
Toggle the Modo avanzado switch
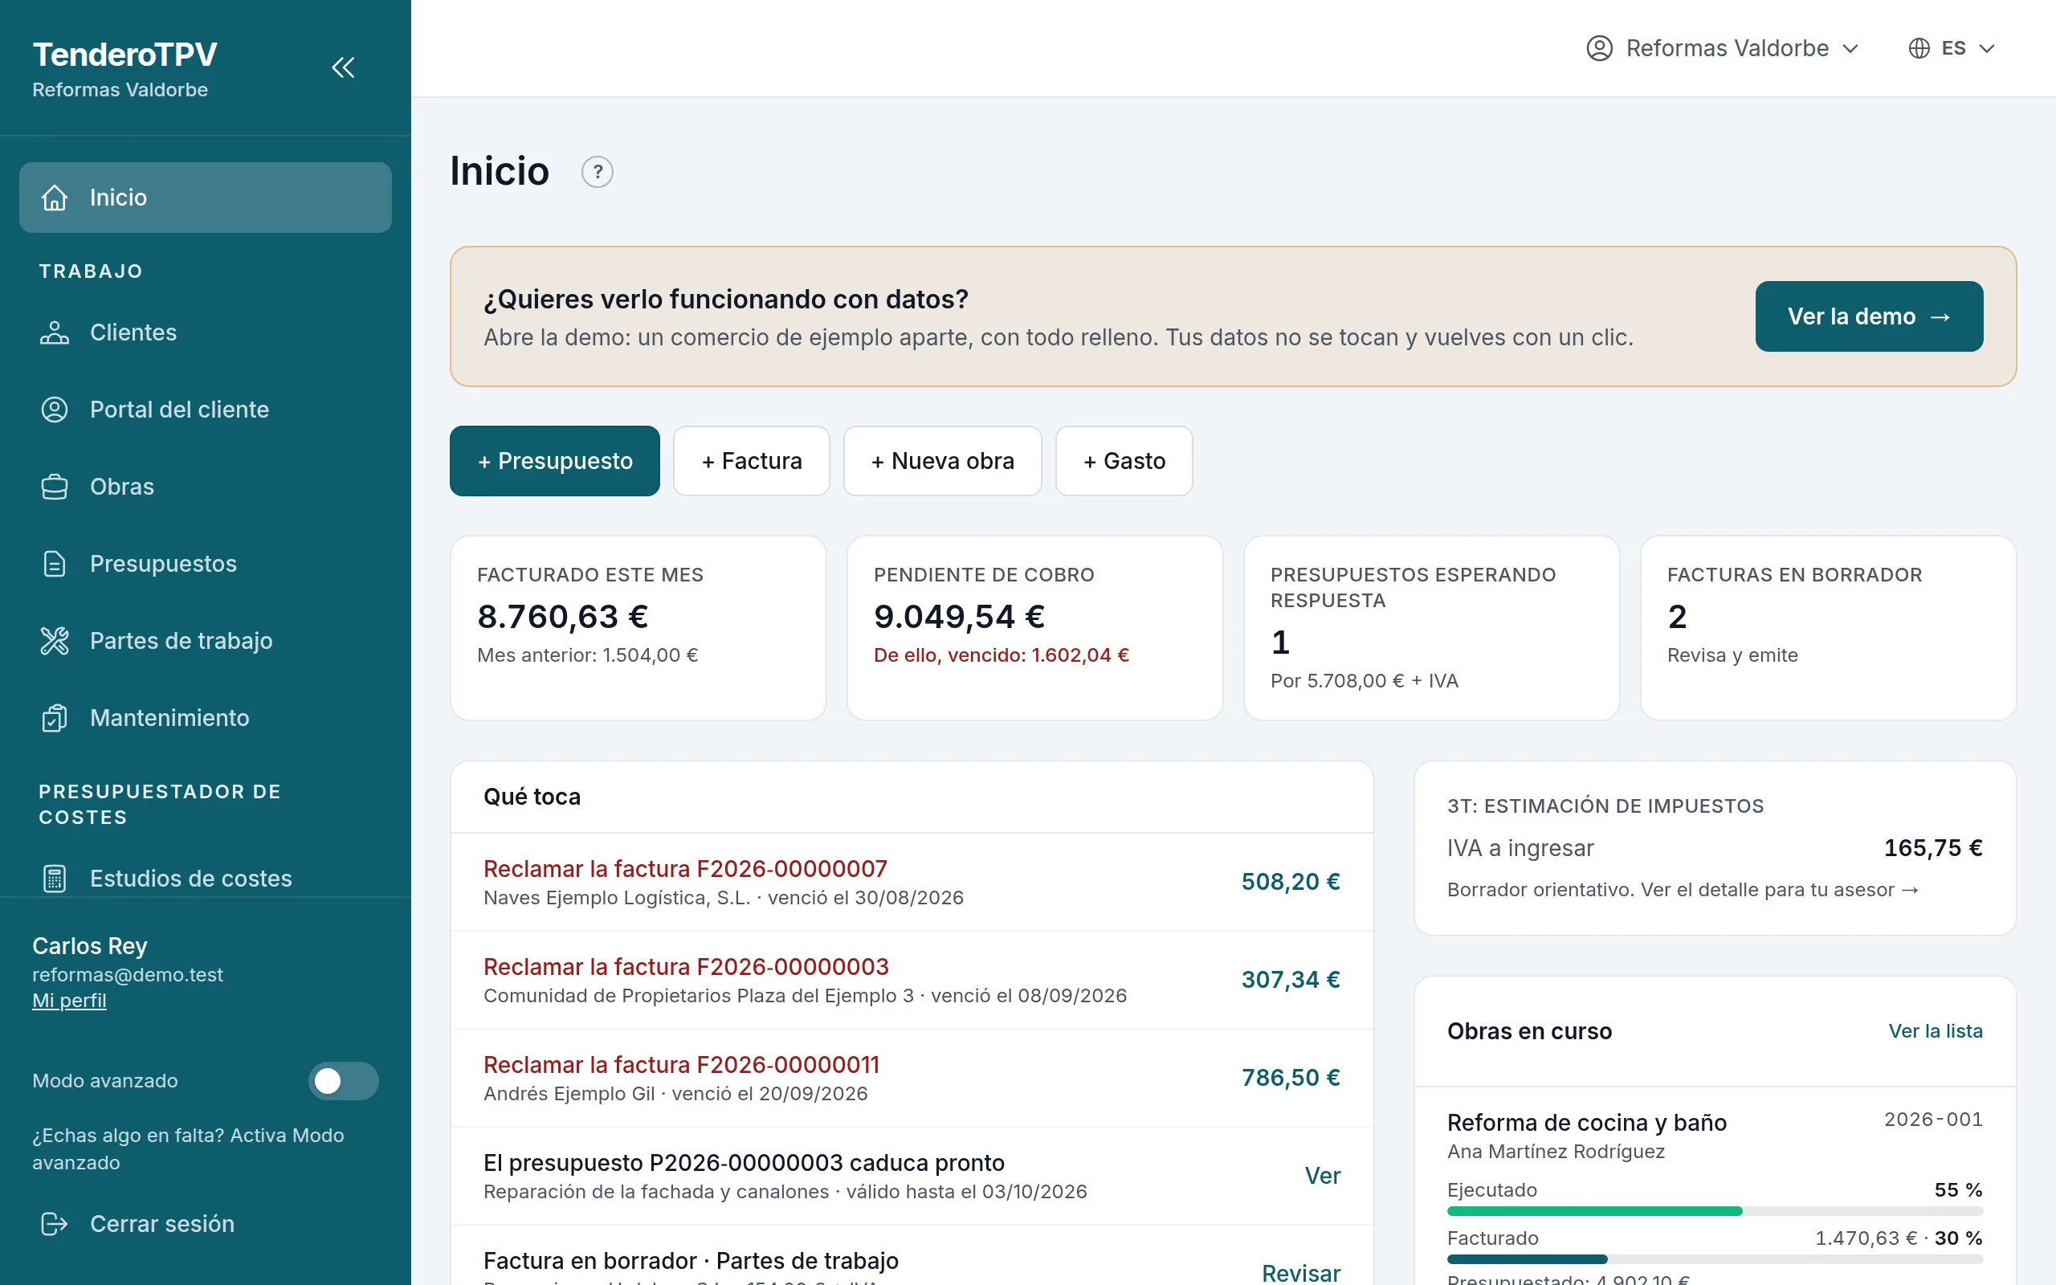pos(343,1080)
